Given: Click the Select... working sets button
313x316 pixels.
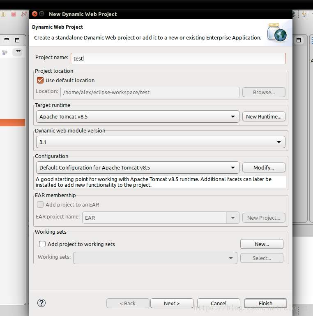Looking at the screenshot, I should click(x=262, y=258).
